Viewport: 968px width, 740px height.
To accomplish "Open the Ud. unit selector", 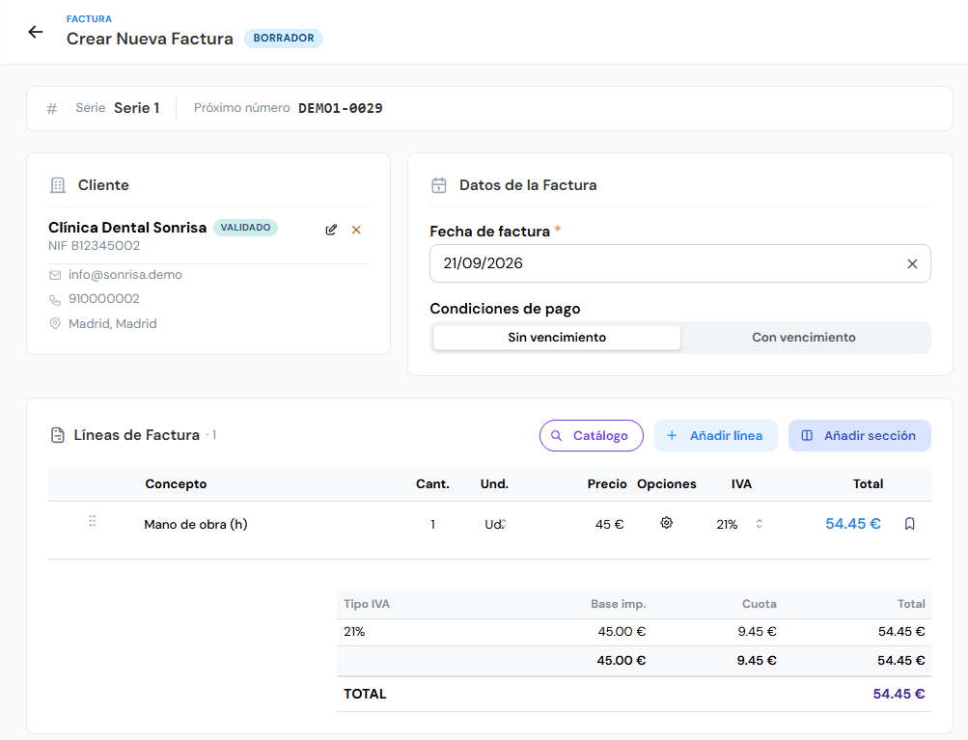I will pyautogui.click(x=495, y=524).
